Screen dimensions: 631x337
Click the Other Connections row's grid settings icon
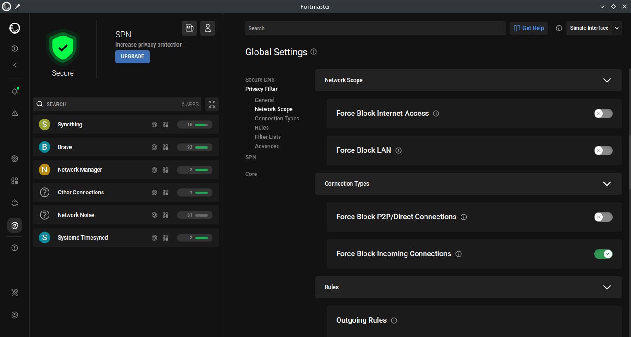pos(165,193)
